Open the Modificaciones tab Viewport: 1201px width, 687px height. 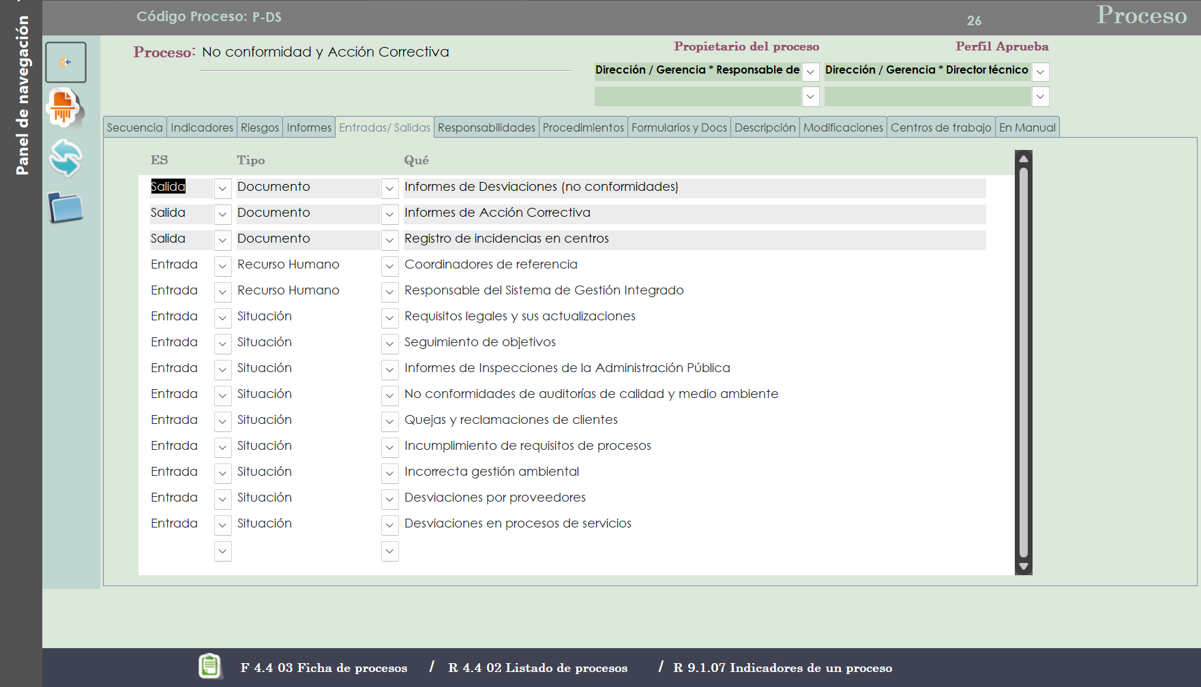(843, 127)
